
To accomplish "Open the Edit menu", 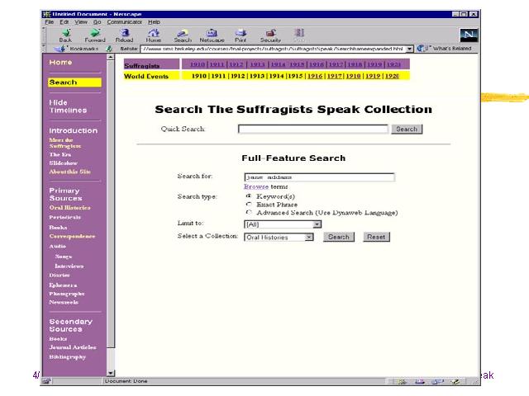I will (x=64, y=22).
